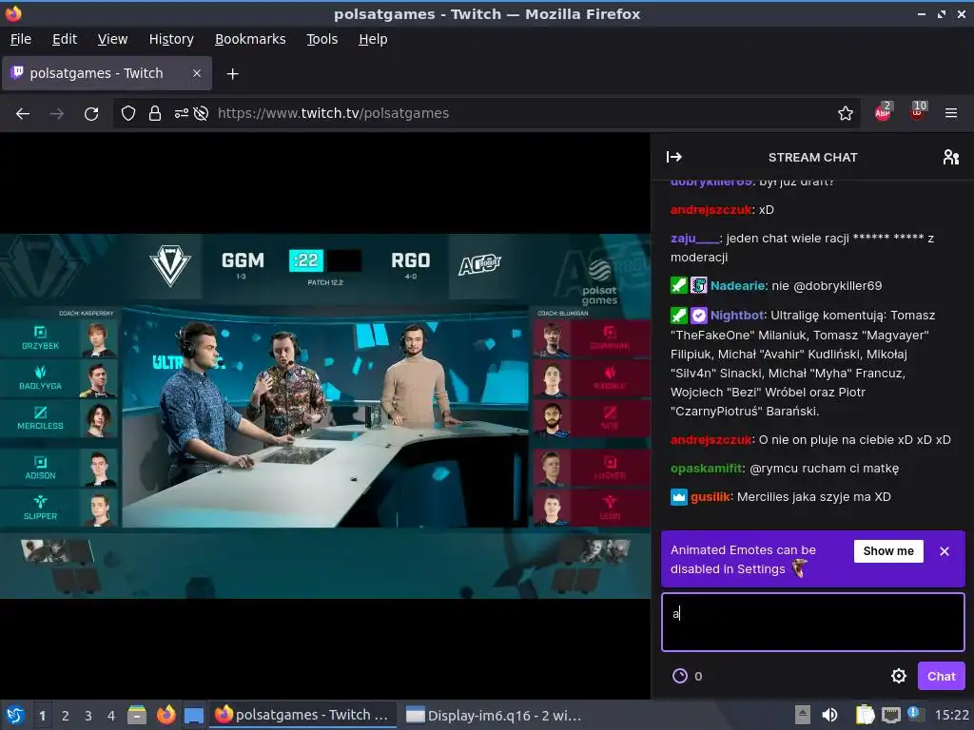Go back to previous page
The image size is (974, 730).
tap(23, 114)
